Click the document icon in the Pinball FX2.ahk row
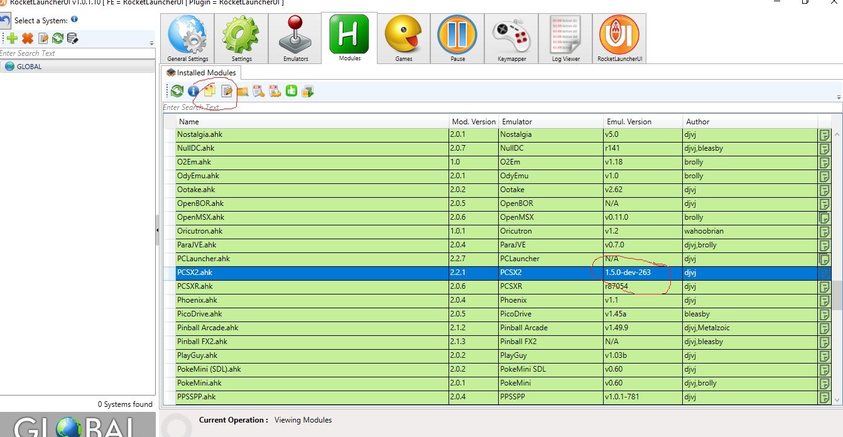 (824, 342)
